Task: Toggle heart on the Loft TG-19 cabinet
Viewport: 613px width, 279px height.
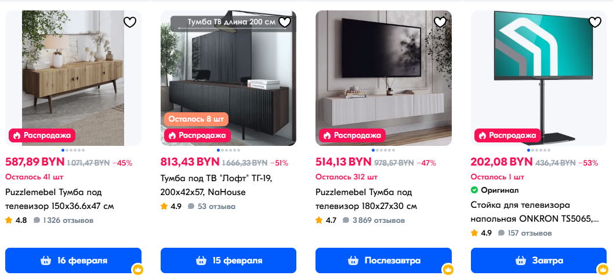Action: tap(285, 22)
